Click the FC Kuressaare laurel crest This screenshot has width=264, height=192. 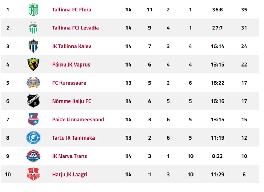pyautogui.click(x=33, y=83)
